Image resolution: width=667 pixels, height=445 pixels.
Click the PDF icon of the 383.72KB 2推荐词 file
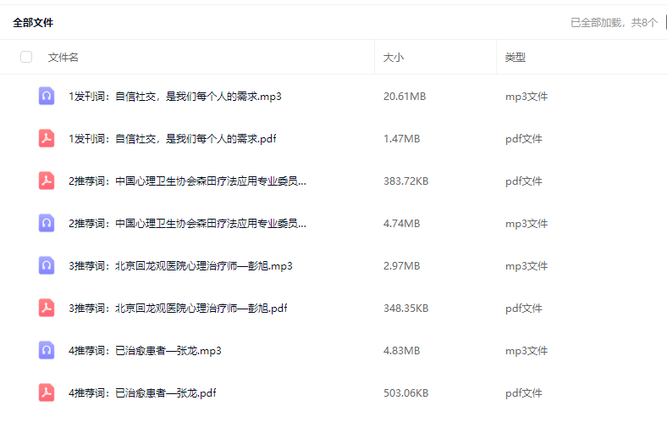coord(47,181)
